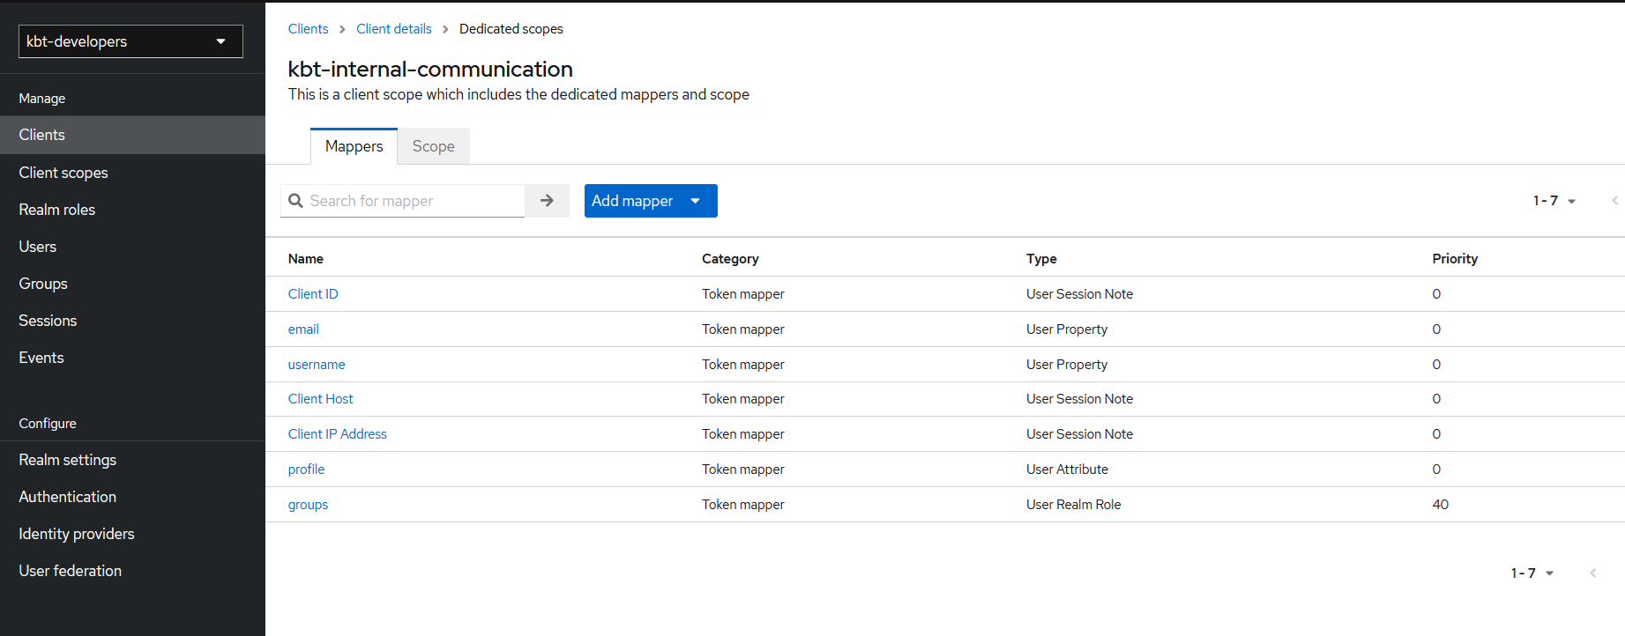
Task: Open the Add mapper dropdown caret
Action: point(696,201)
